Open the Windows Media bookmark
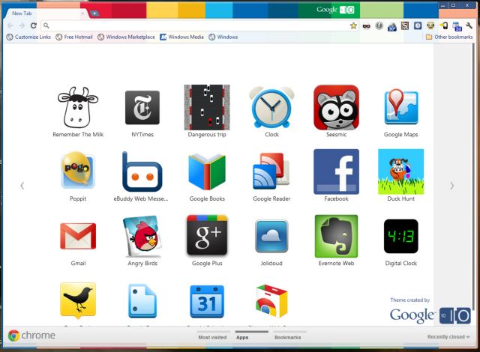 181,37
